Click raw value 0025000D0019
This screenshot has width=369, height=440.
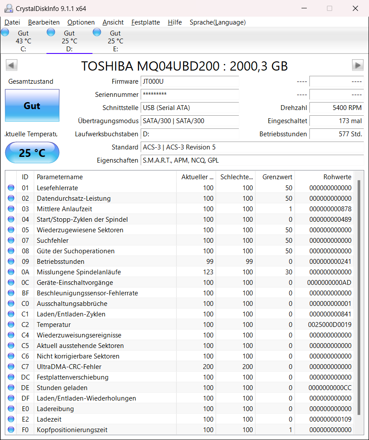coord(330,325)
